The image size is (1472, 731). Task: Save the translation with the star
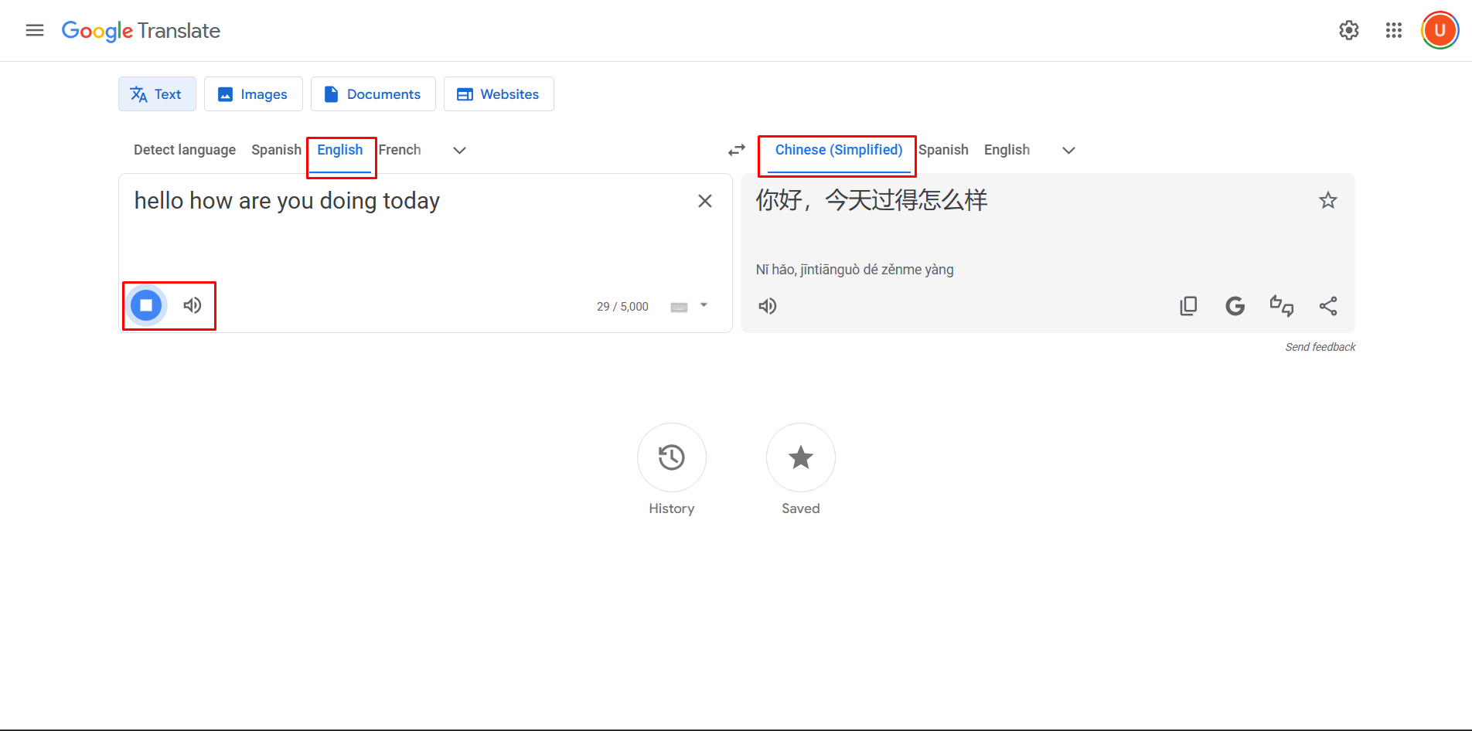click(1328, 200)
